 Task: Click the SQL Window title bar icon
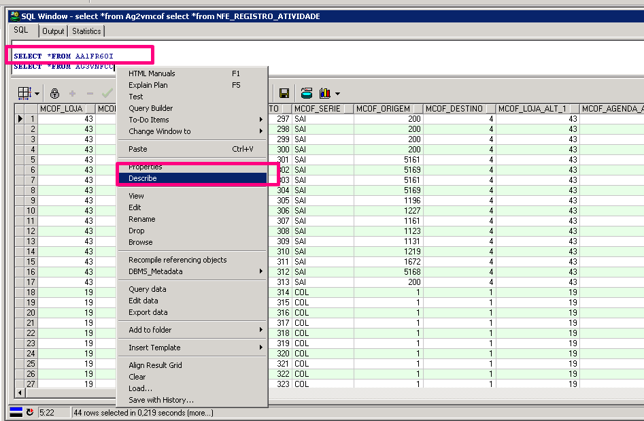click(x=15, y=16)
